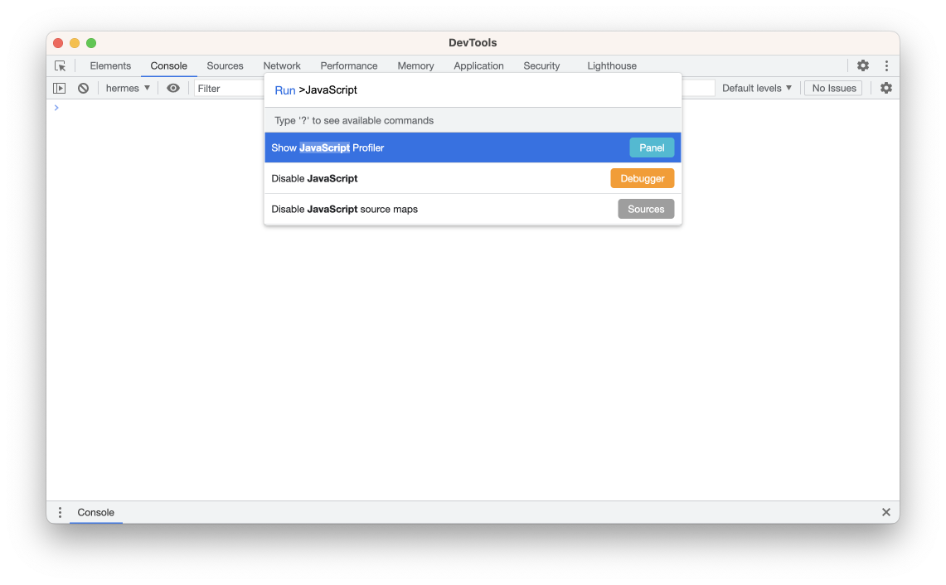This screenshot has width=946, height=585.
Task: Select the Console drawer tab
Action: (x=96, y=512)
